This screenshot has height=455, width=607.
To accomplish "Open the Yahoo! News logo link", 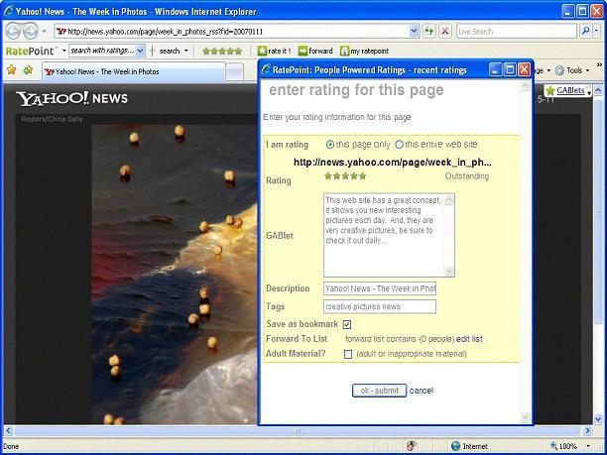I will click(71, 99).
